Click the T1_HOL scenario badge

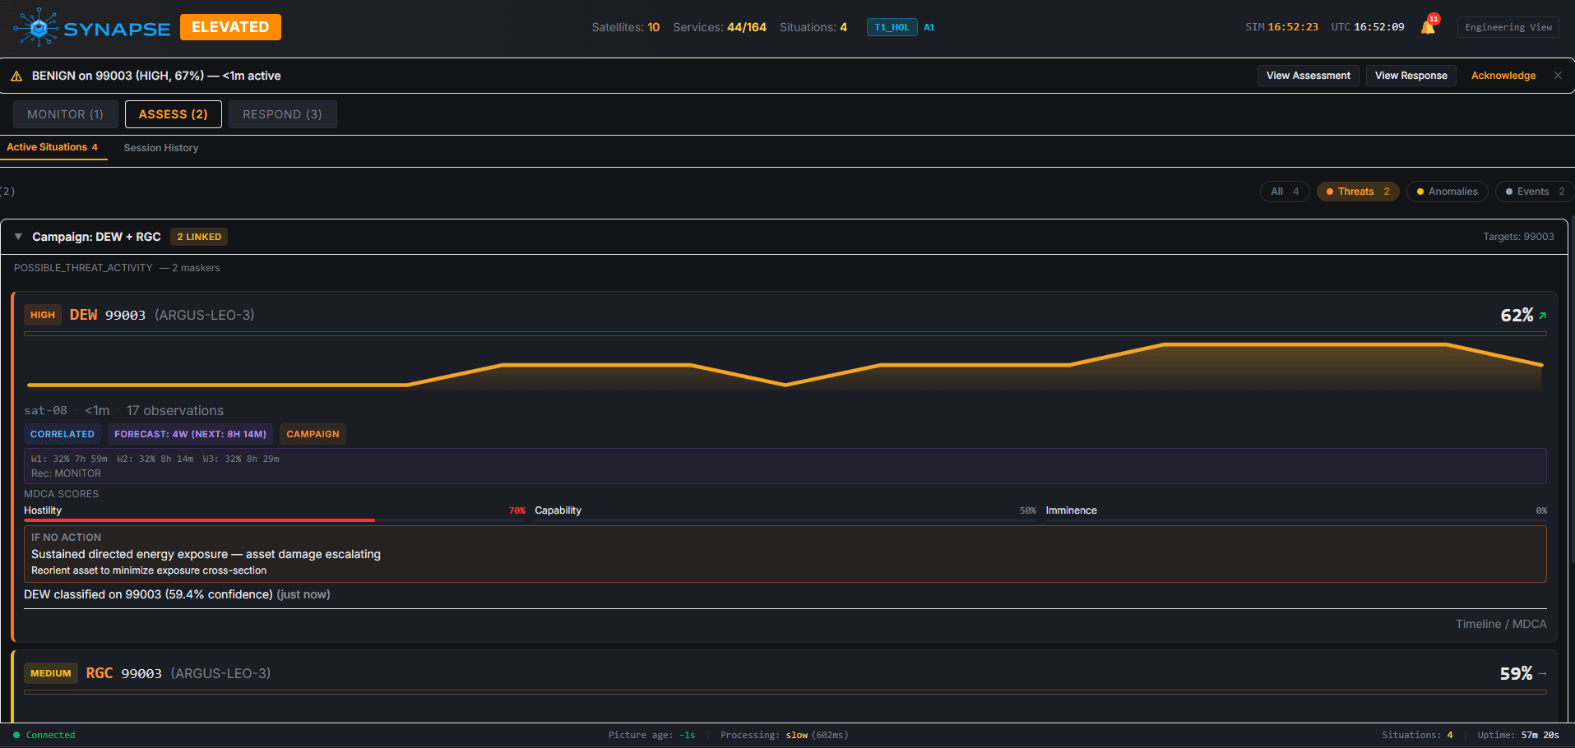click(892, 28)
